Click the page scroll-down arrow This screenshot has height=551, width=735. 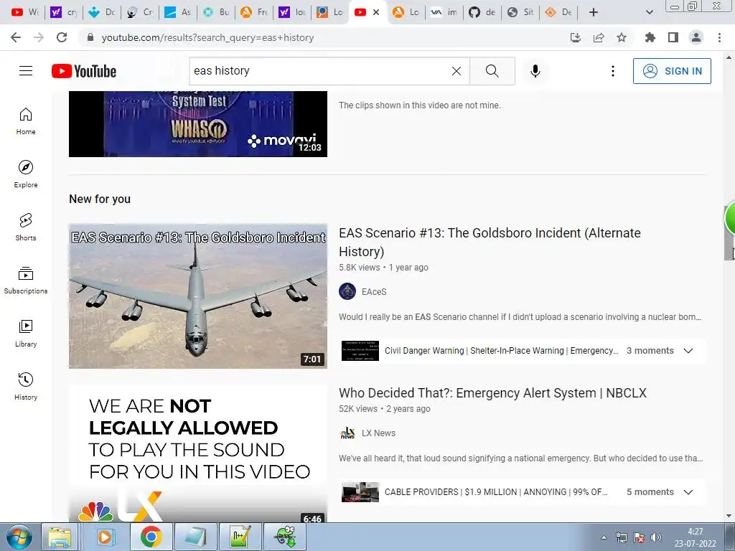(729, 516)
